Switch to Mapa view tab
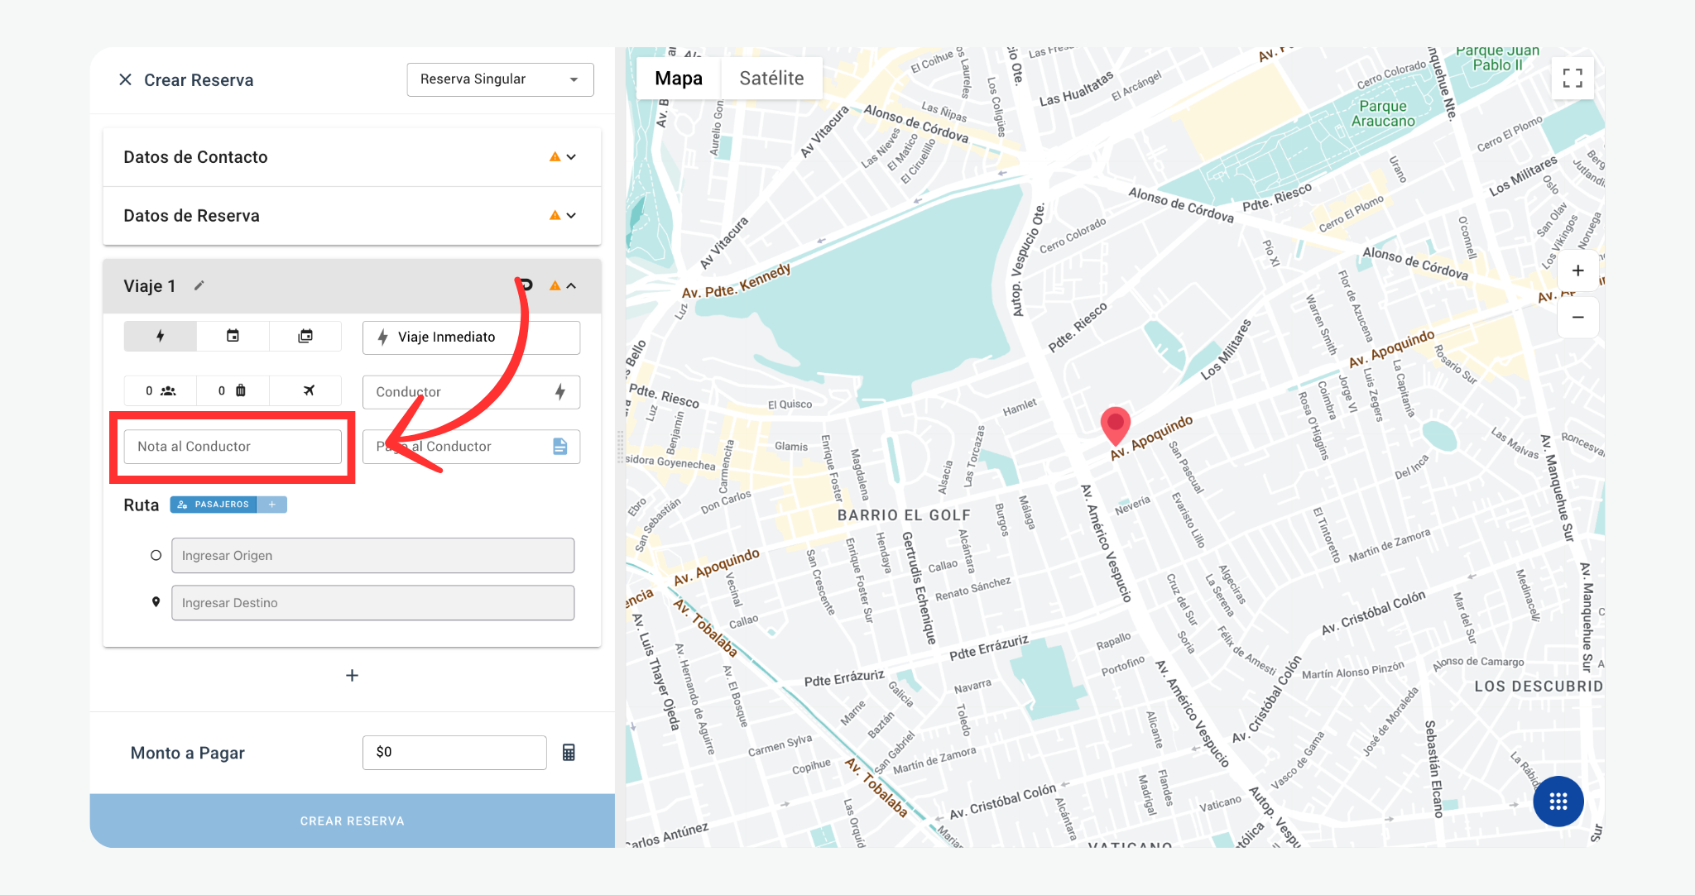This screenshot has height=895, width=1695. [679, 79]
